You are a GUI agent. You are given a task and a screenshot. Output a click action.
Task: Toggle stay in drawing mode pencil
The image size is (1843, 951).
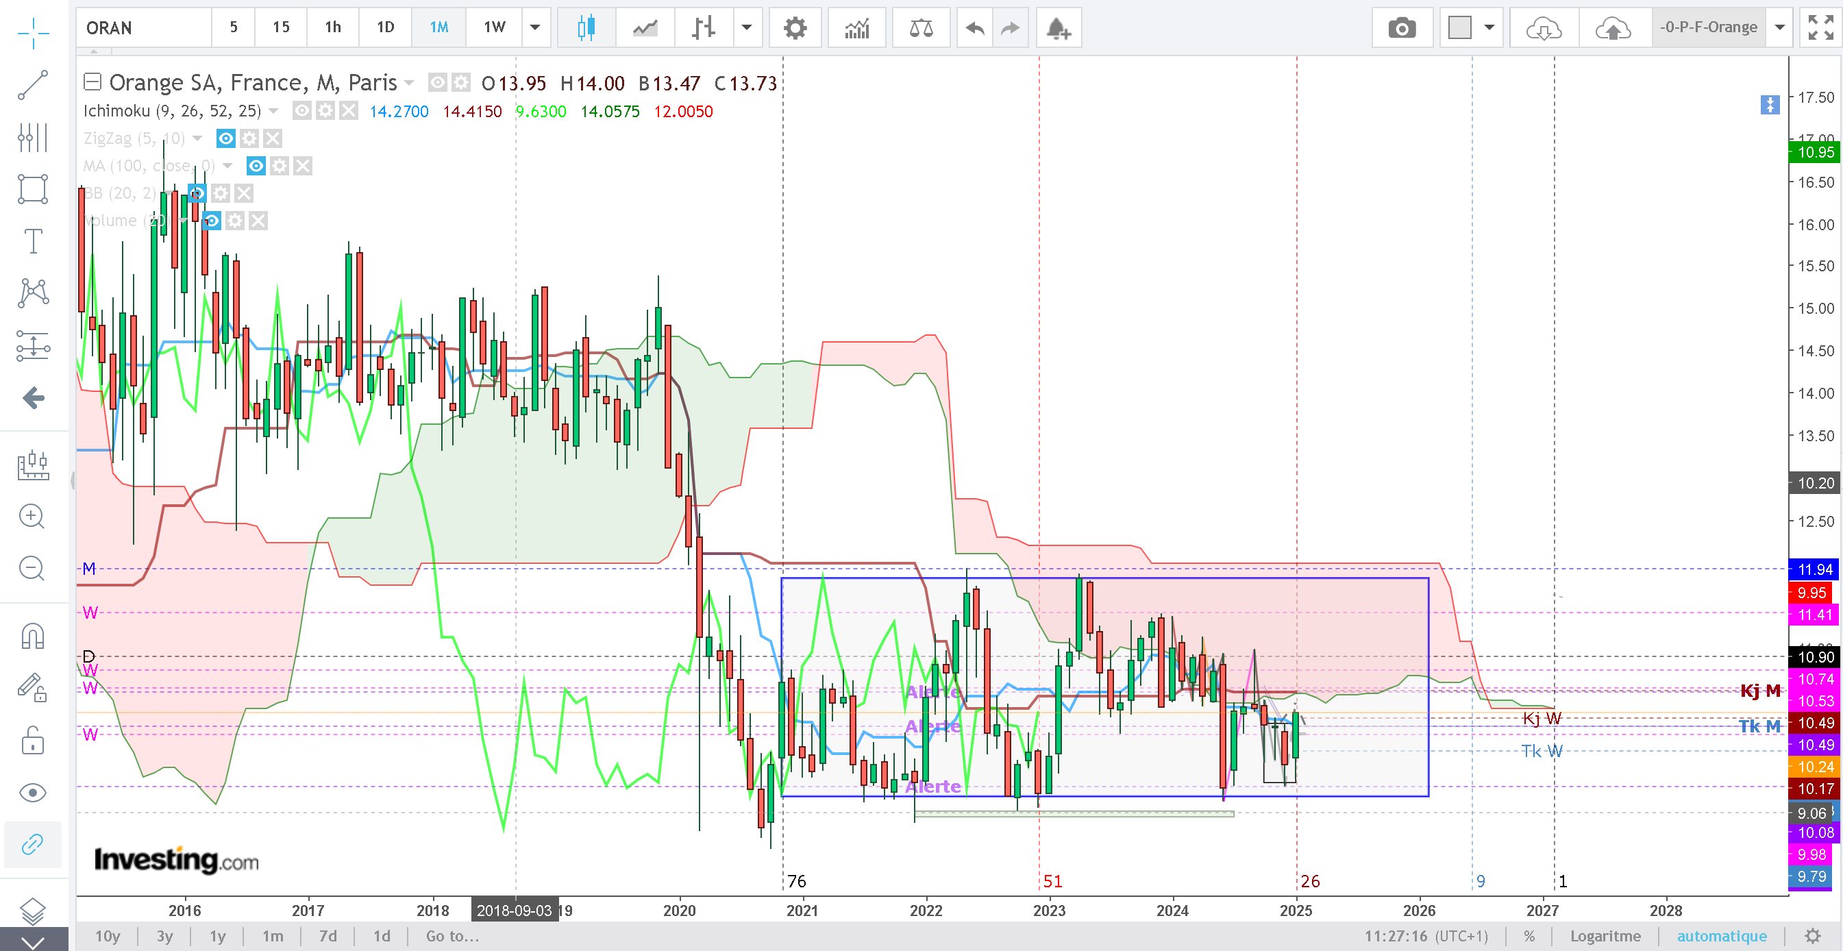[33, 688]
